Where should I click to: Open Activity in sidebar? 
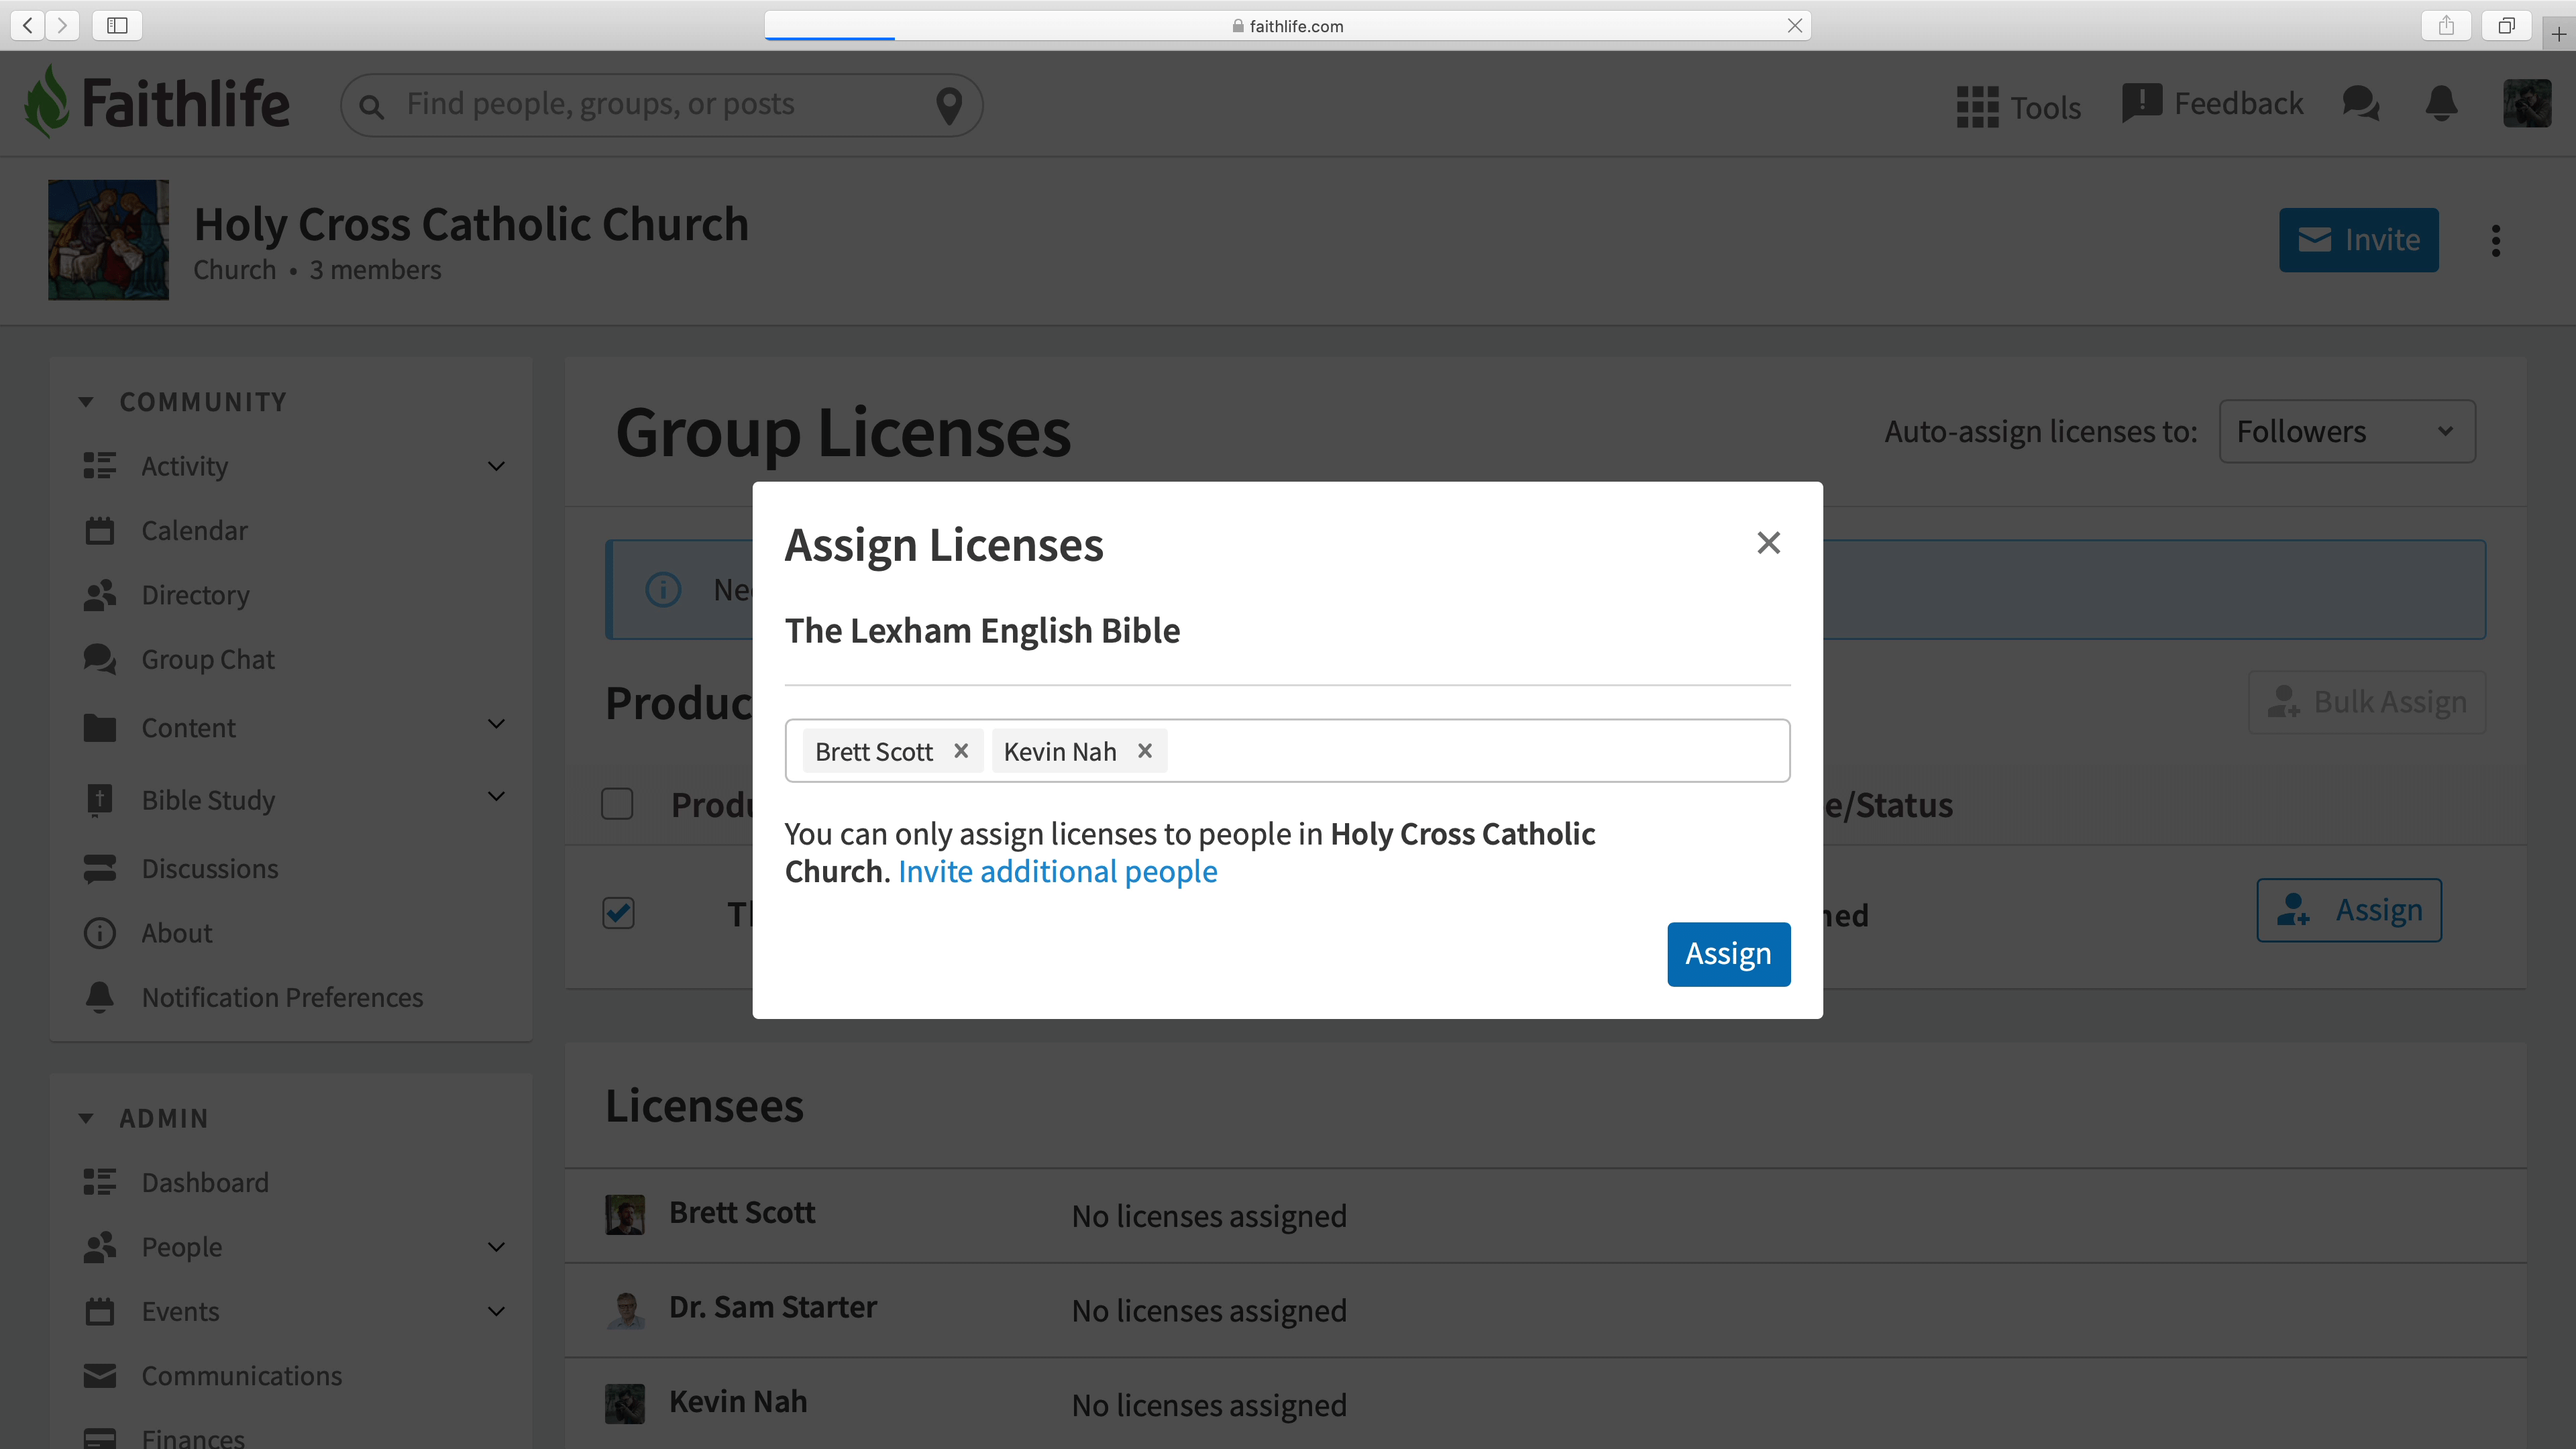[x=184, y=466]
